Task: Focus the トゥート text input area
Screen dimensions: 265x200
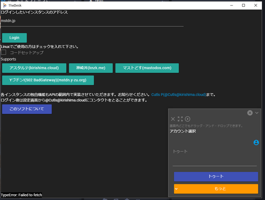Action: pyautogui.click(x=215, y=157)
